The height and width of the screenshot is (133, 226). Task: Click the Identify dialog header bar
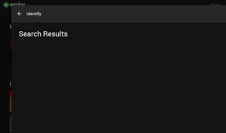[125, 14]
